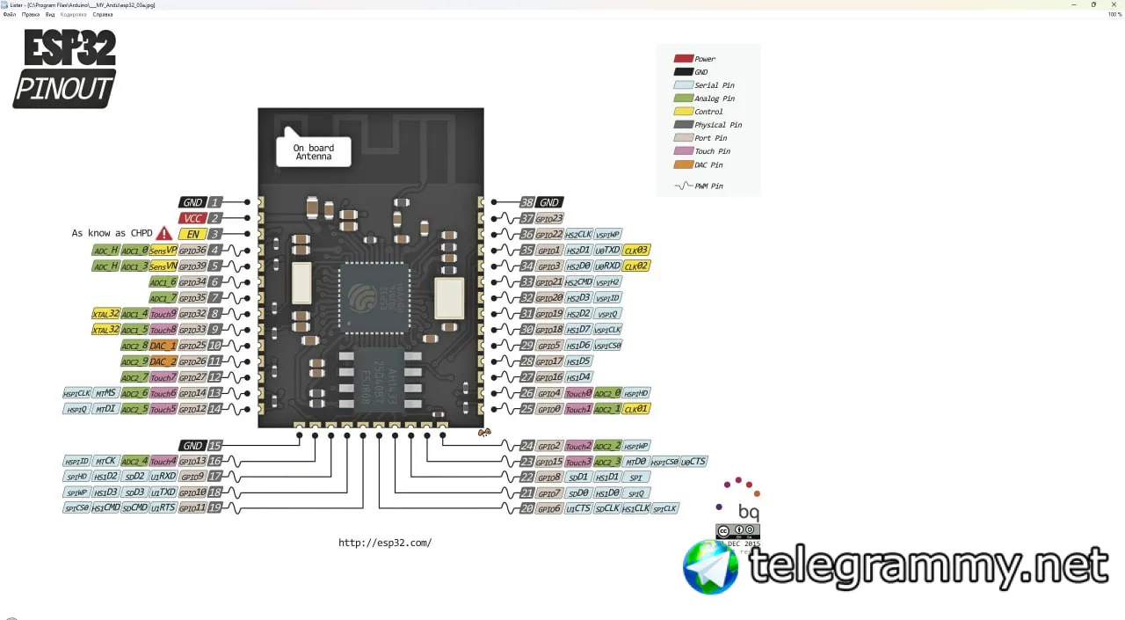Click the 100 % zoom indicator
This screenshot has height=620, width=1125.
click(x=1114, y=14)
